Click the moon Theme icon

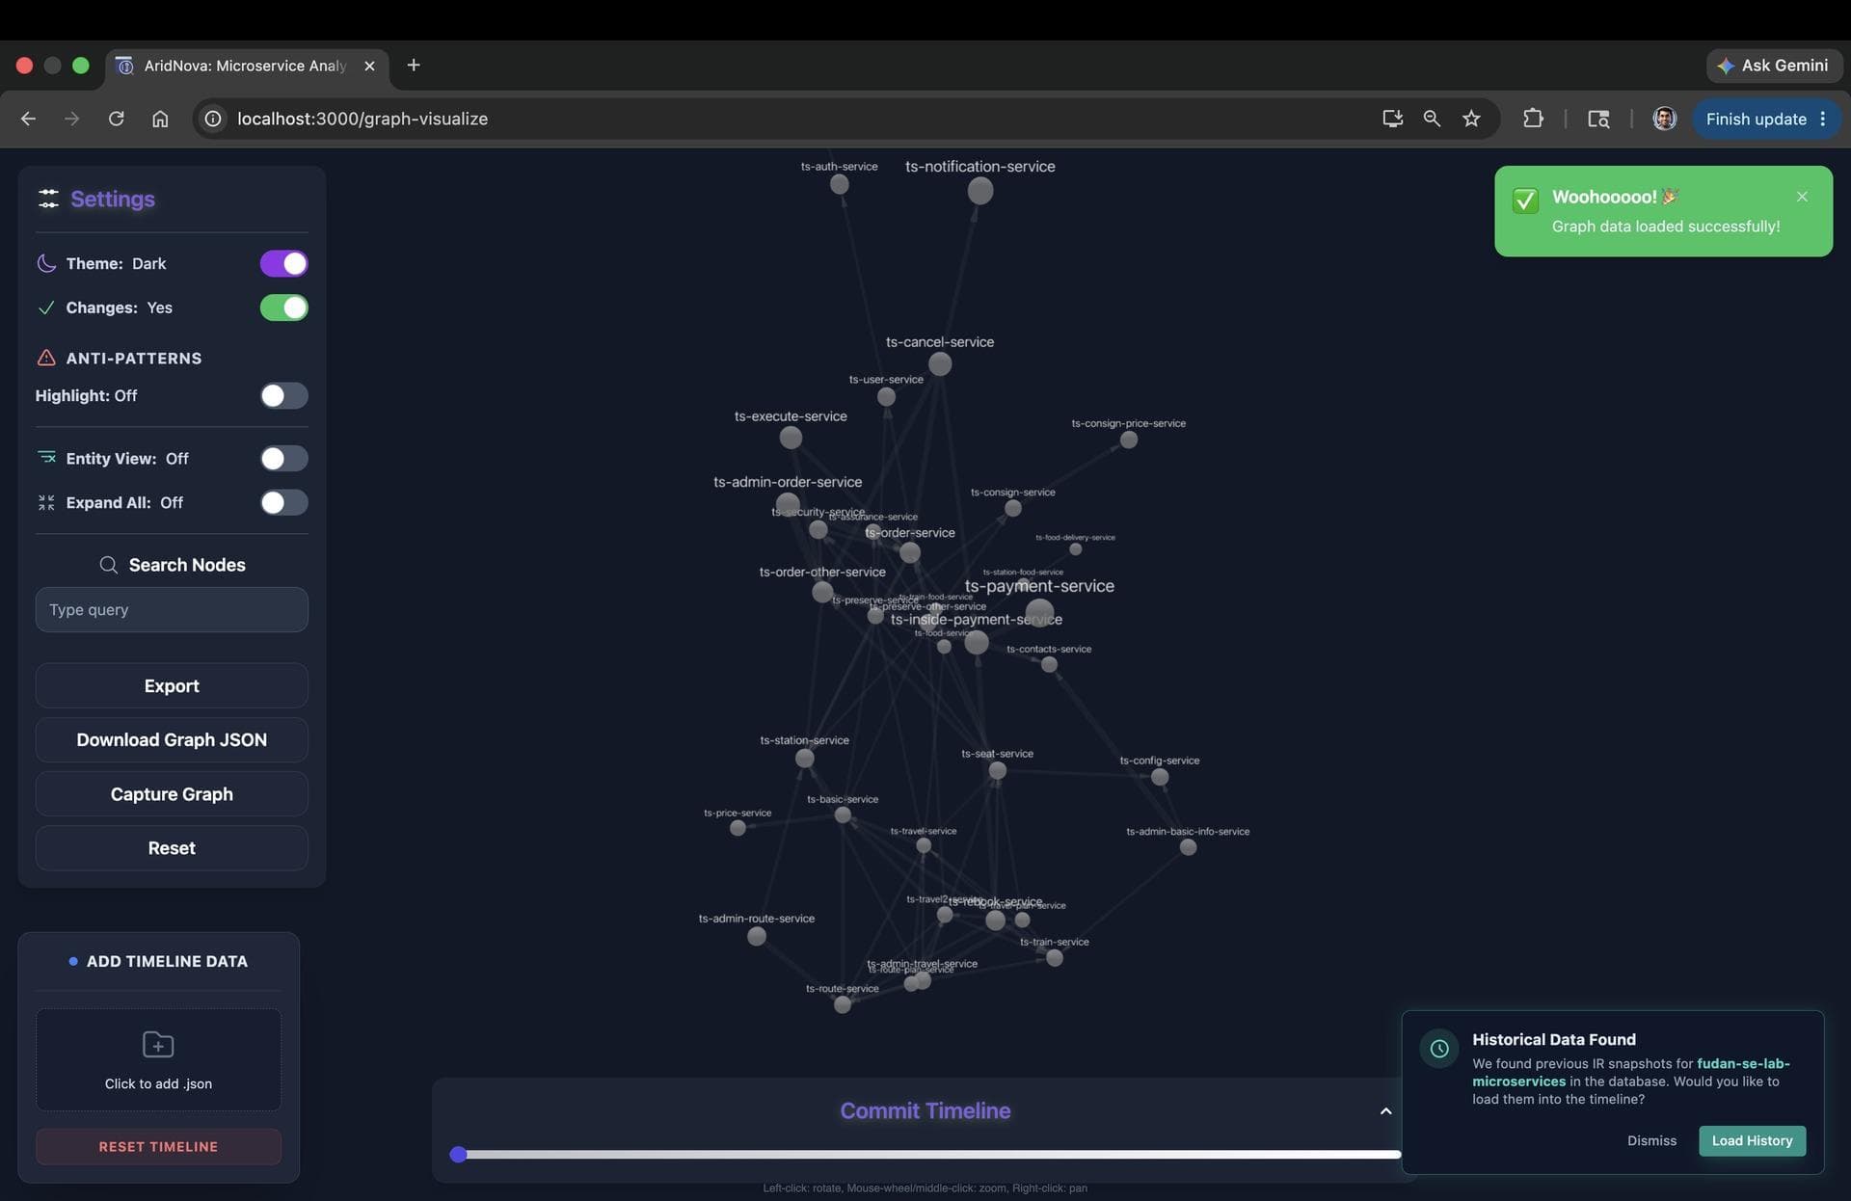46,263
